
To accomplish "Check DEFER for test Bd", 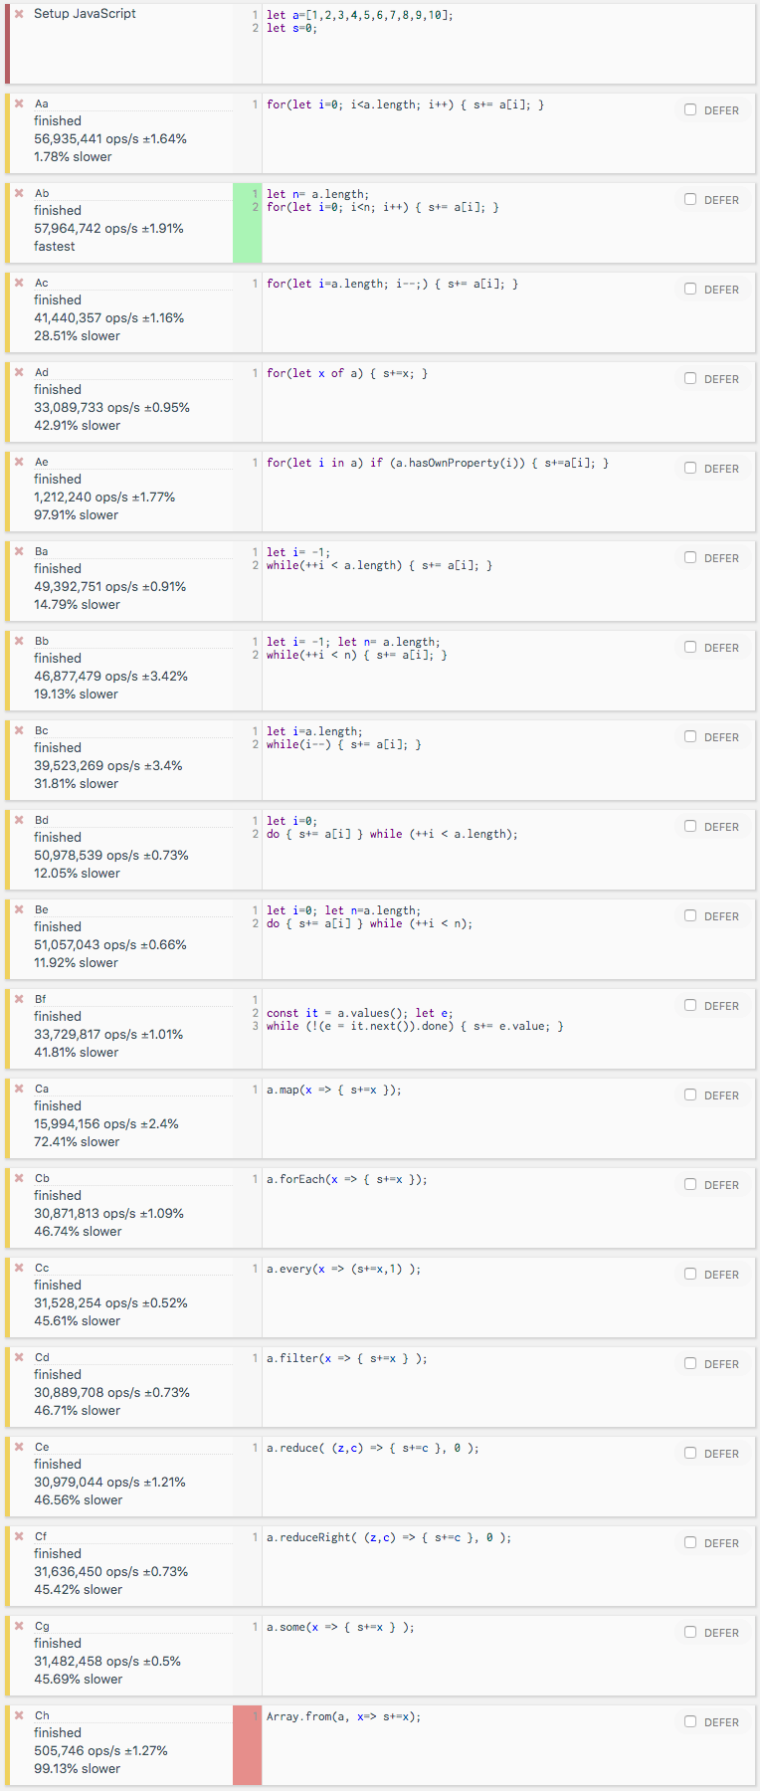I will (x=690, y=826).
